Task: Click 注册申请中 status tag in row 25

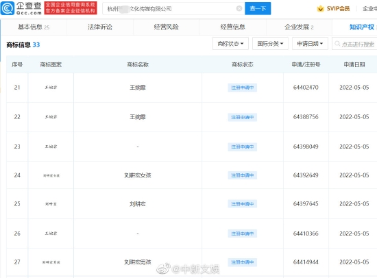Action: click(x=243, y=204)
